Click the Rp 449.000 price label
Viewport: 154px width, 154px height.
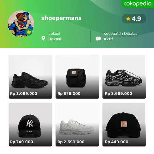tap(116, 142)
